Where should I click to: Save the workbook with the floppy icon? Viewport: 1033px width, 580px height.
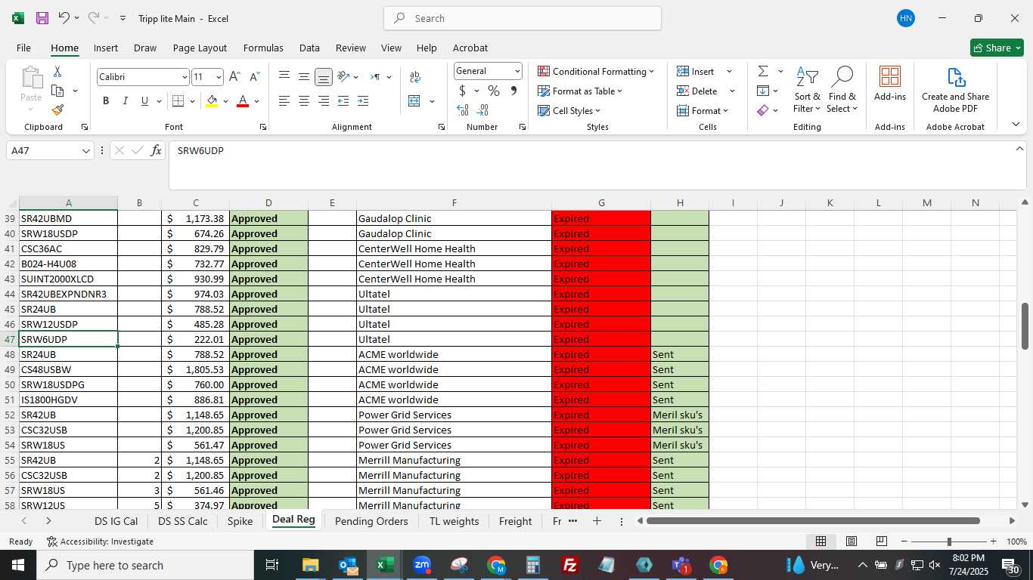tap(42, 18)
